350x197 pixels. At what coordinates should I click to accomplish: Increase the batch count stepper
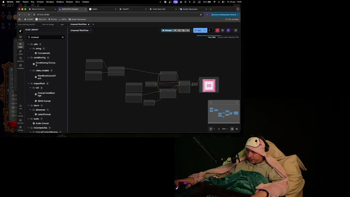point(213,30)
